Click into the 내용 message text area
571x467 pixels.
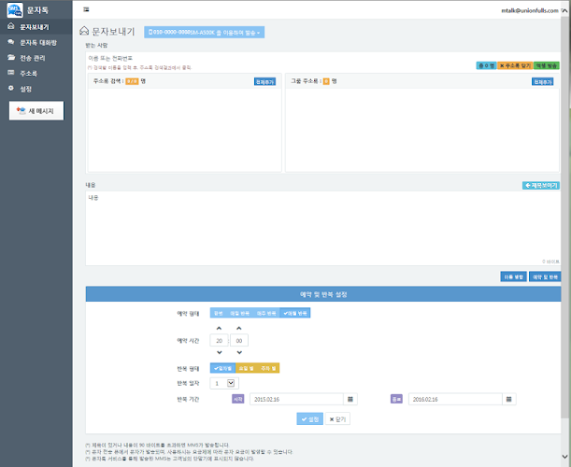tap(322, 228)
